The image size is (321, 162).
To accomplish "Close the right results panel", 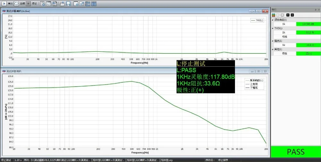I will 319,10.
